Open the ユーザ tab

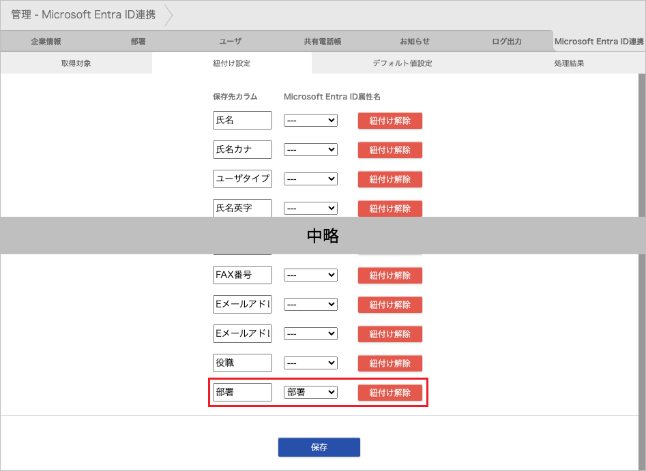click(x=231, y=41)
